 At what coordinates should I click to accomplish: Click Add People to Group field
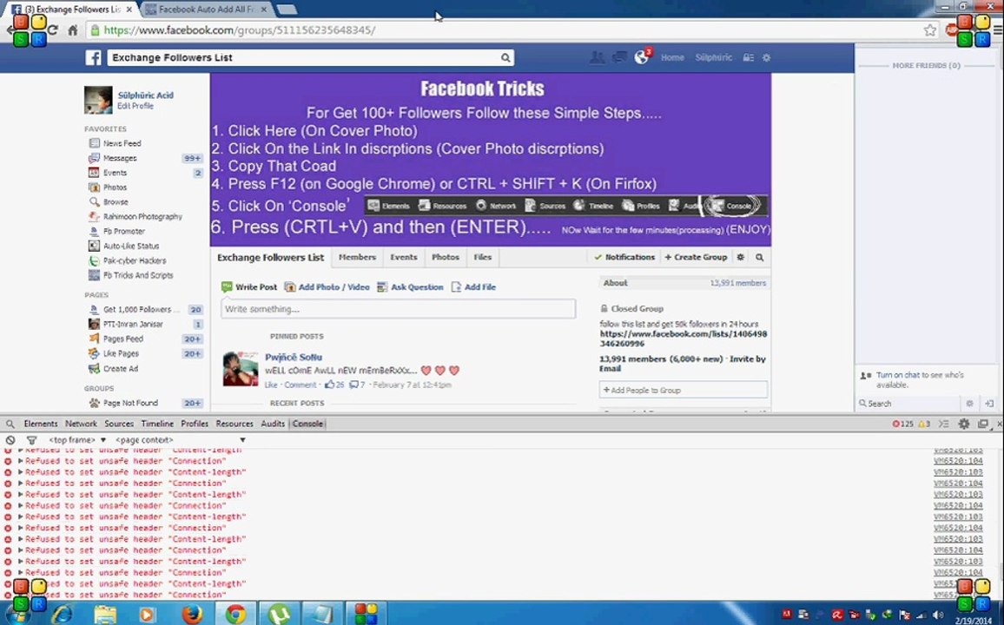click(684, 391)
